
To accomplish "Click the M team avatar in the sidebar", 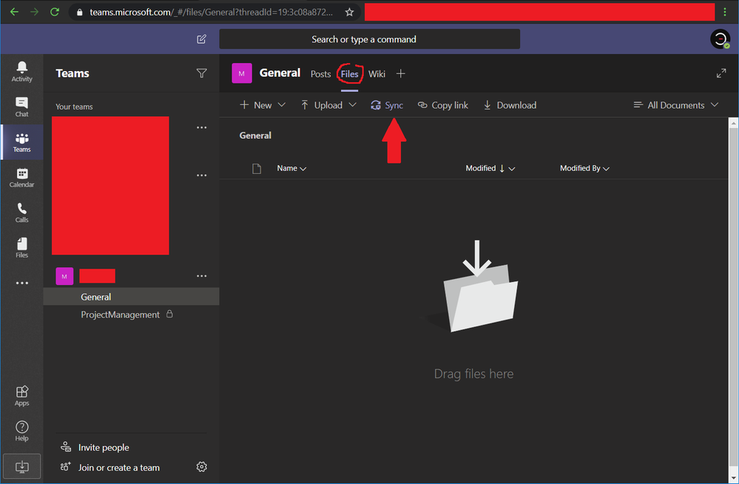I will coord(64,276).
